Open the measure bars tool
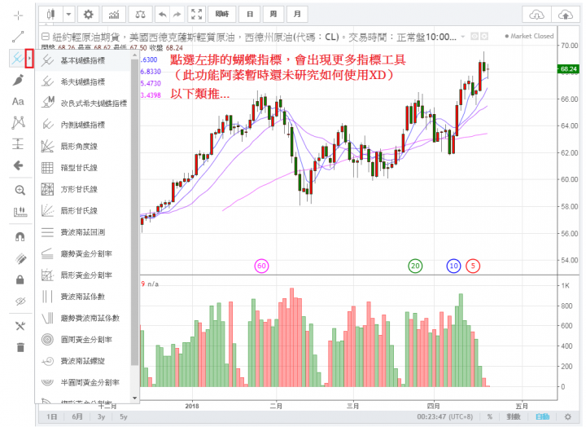The image size is (586, 427). [20, 212]
